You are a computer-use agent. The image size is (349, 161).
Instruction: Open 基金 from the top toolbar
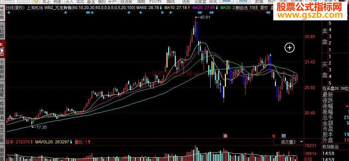tap(91, 2)
